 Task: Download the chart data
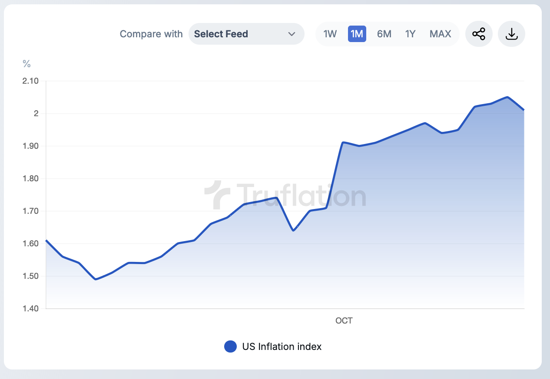pos(512,34)
